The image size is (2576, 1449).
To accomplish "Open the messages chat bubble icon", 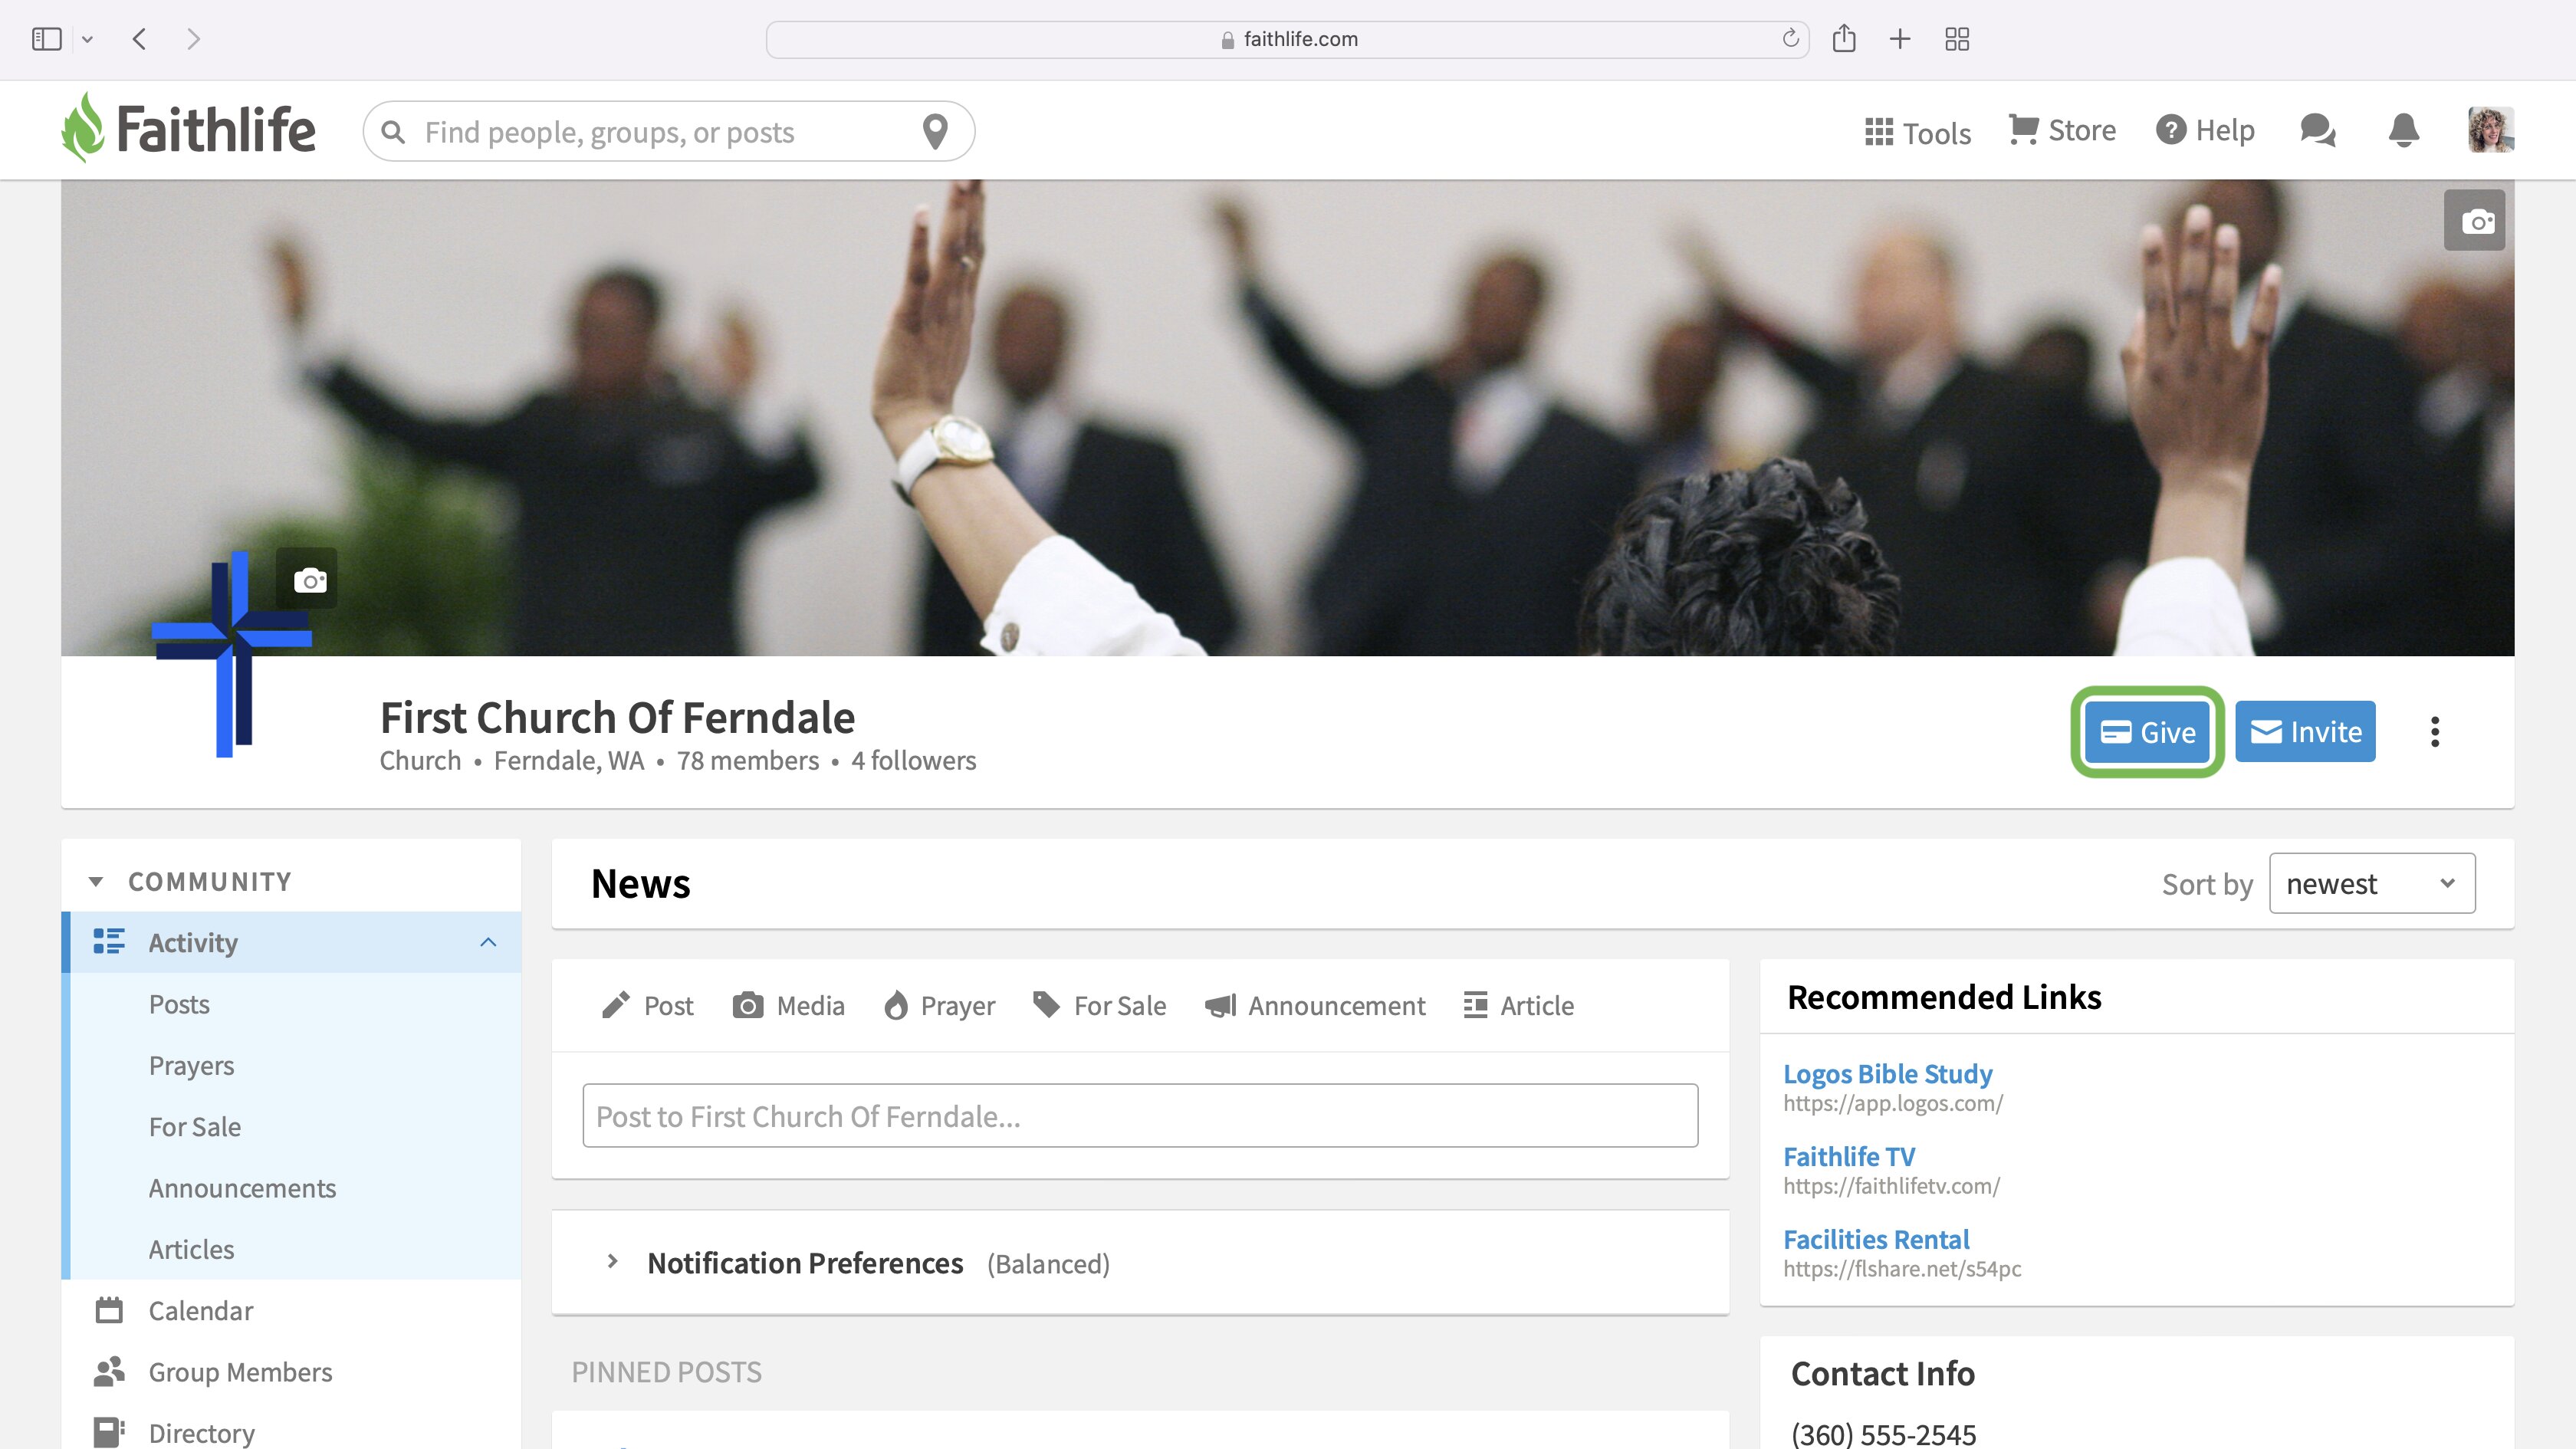I will (x=2317, y=130).
